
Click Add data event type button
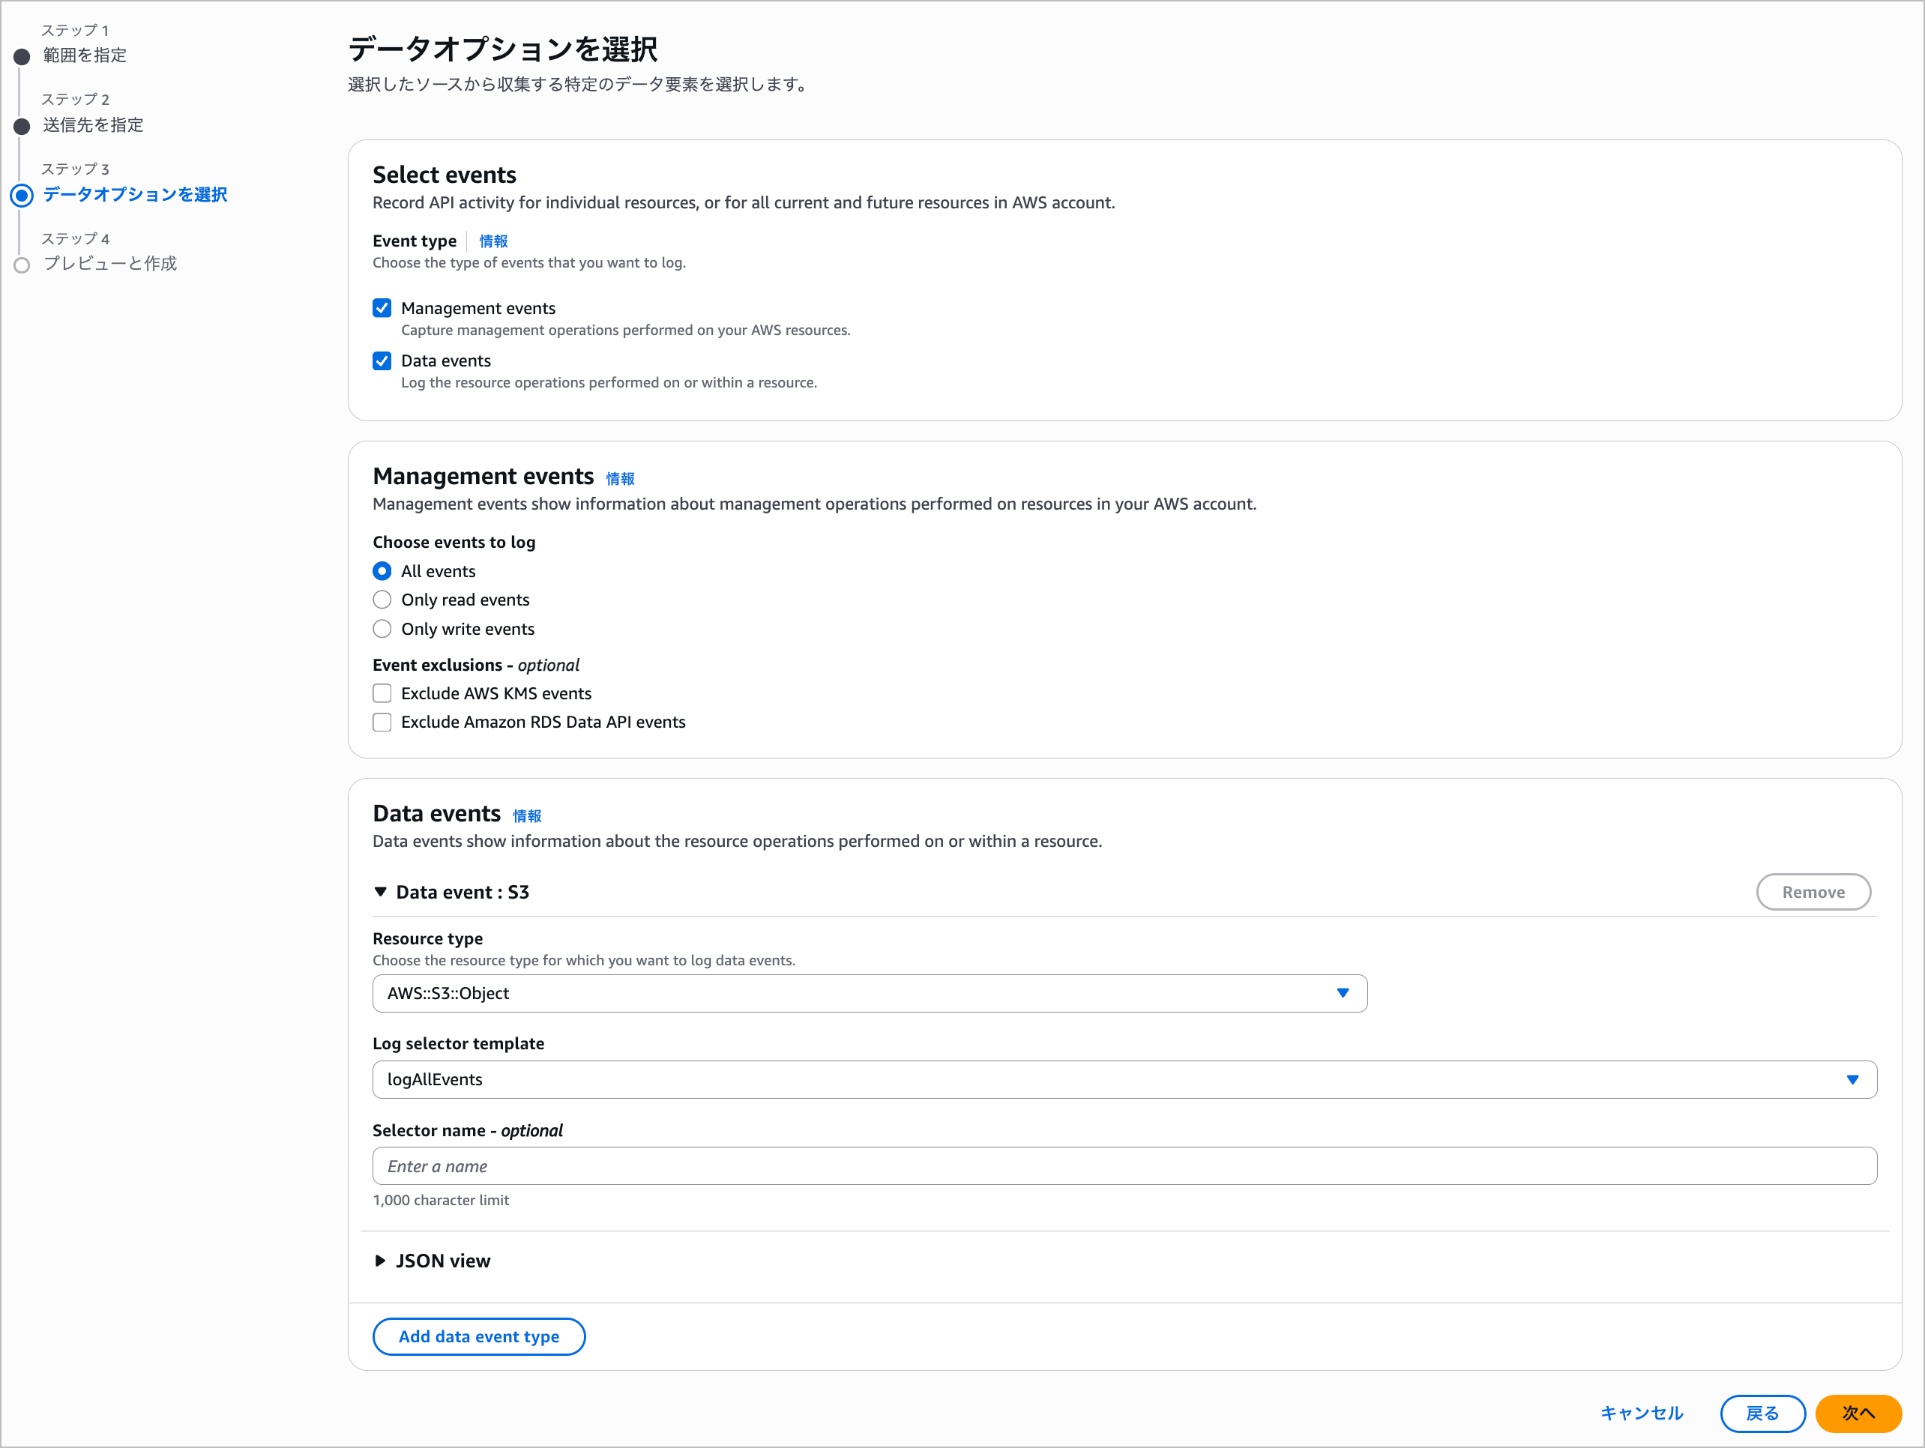pyautogui.click(x=479, y=1336)
